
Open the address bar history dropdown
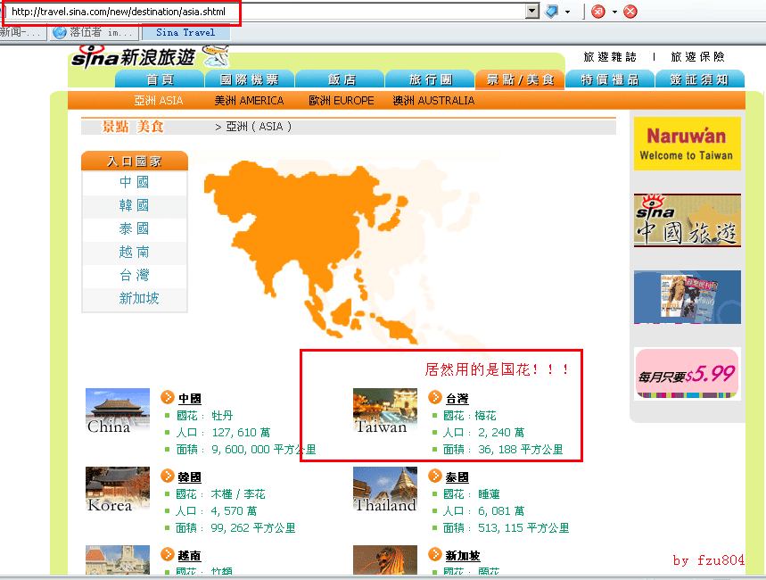[532, 12]
